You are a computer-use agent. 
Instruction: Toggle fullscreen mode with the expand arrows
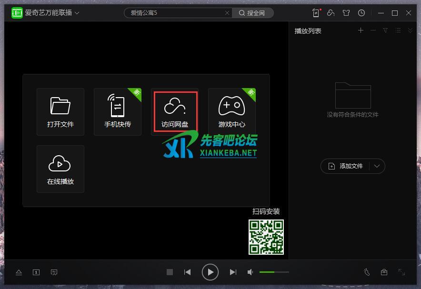tap(402, 272)
